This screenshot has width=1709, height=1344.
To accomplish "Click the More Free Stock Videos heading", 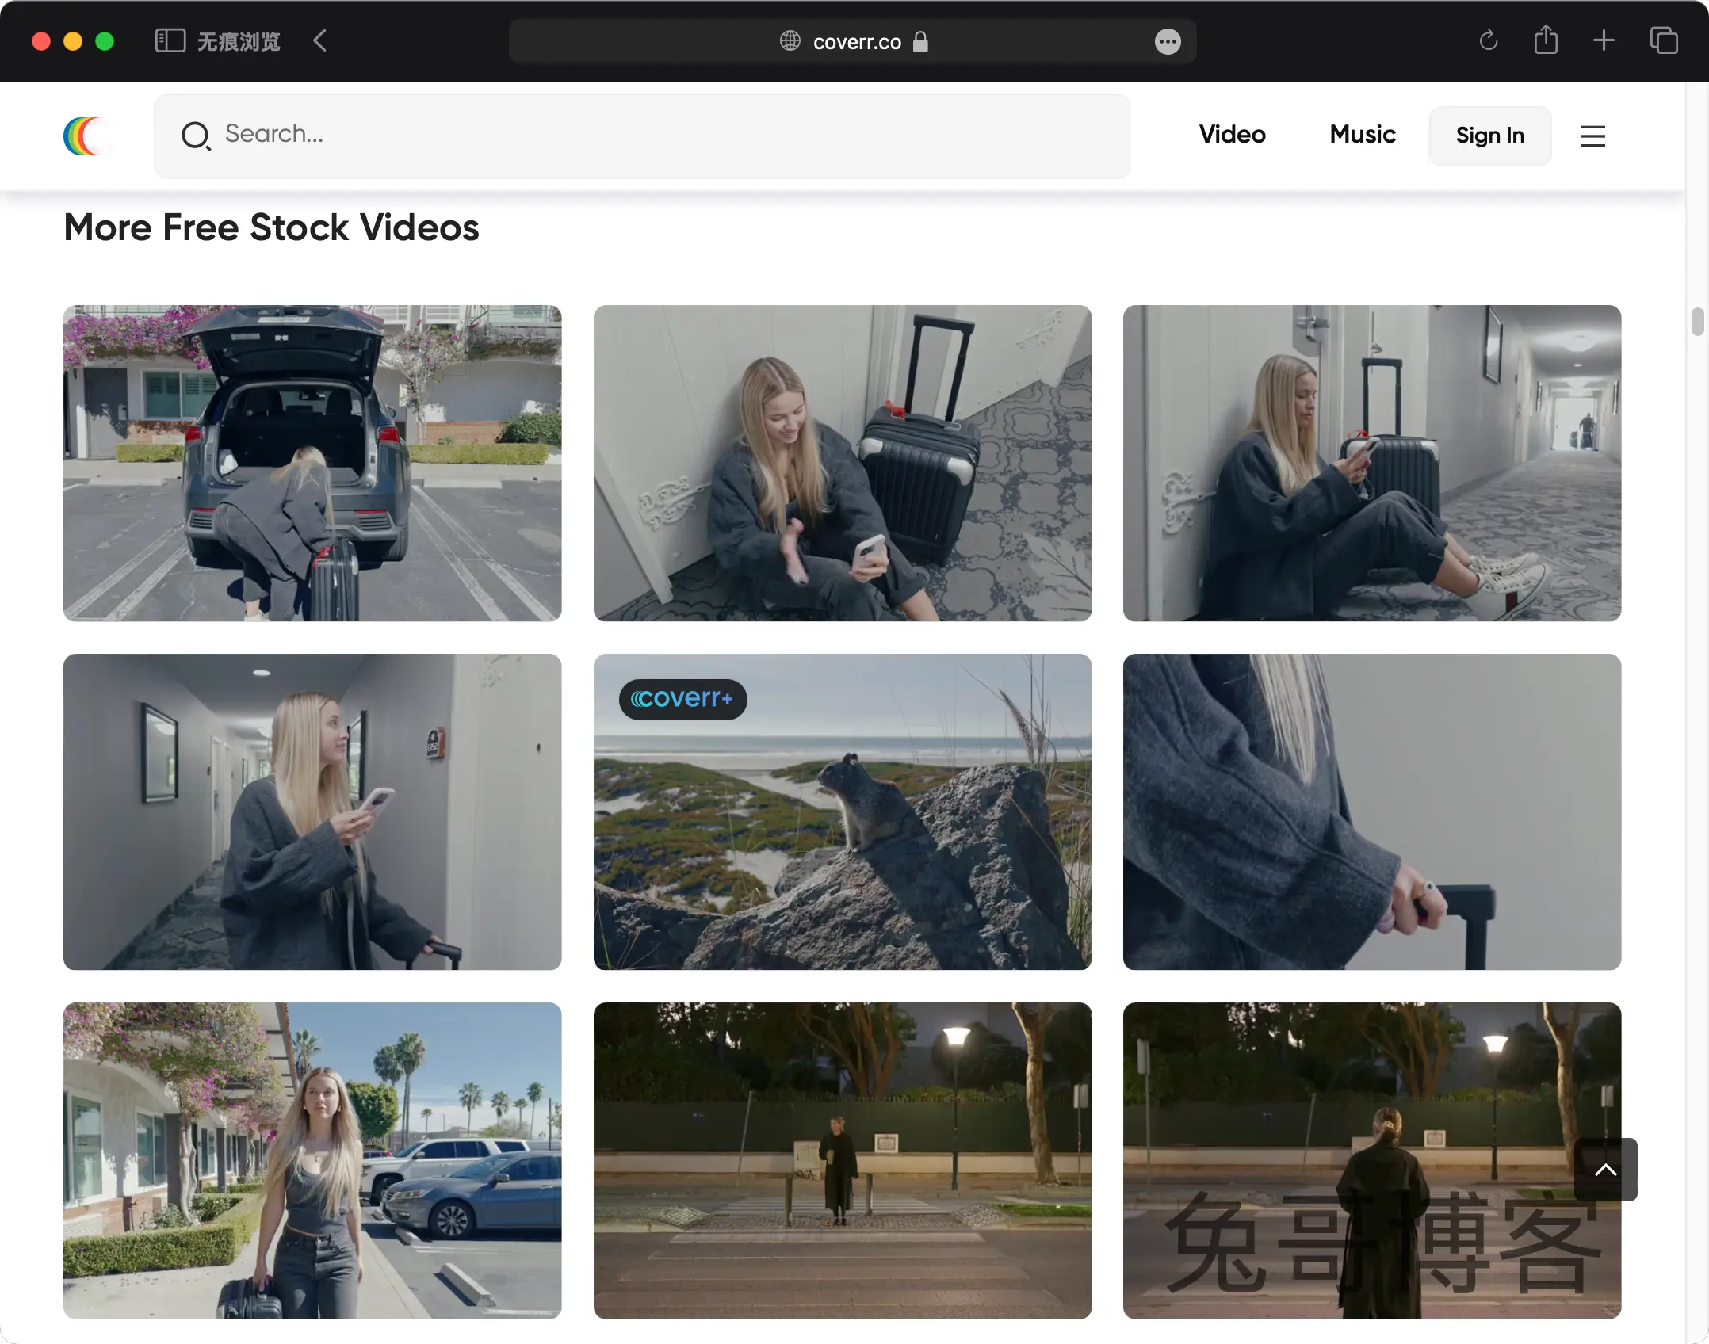I will point(271,227).
